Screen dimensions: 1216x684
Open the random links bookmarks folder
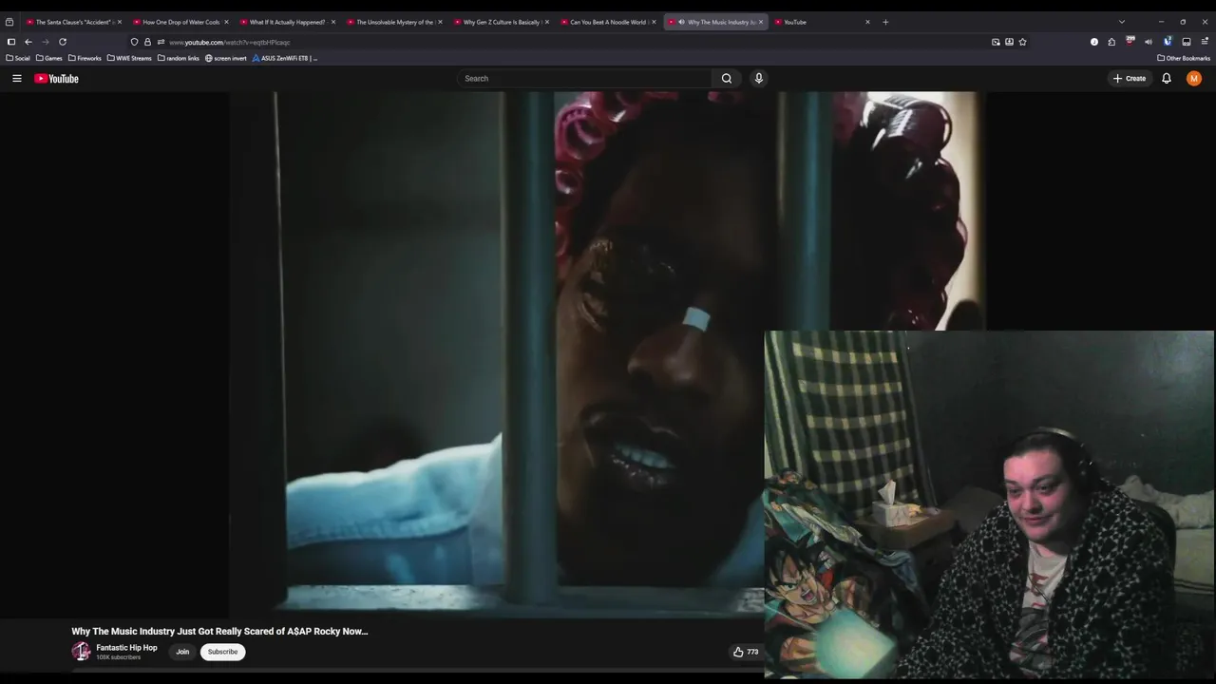179,58
